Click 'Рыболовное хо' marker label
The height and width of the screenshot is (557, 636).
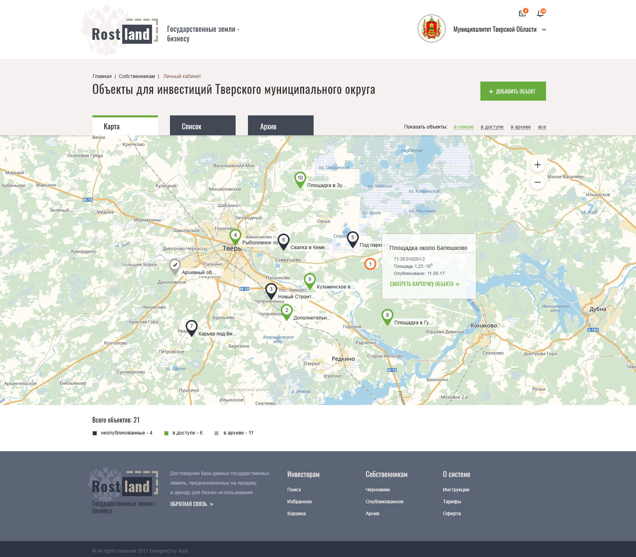point(260,243)
